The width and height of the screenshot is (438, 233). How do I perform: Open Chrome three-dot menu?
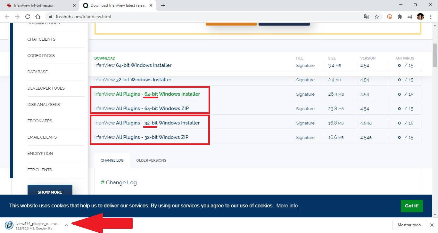pyautogui.click(x=431, y=17)
